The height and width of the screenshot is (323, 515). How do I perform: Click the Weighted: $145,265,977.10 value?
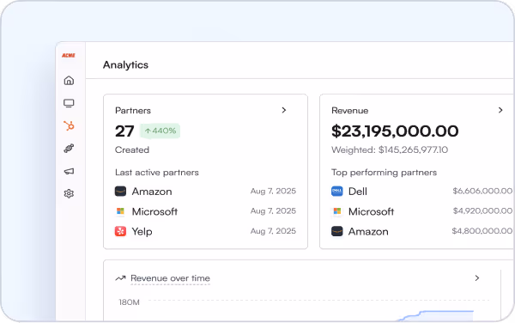coord(390,149)
